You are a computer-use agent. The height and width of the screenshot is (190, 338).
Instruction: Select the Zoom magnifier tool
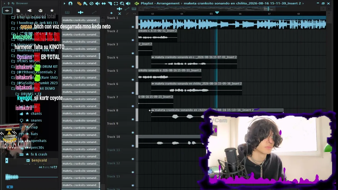tap(122, 3)
